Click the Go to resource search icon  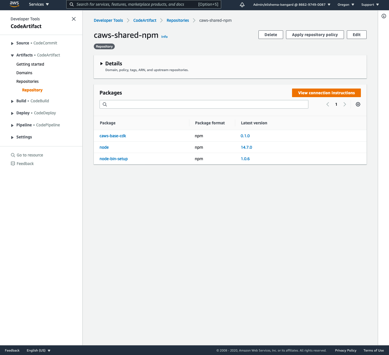[x=13, y=155]
